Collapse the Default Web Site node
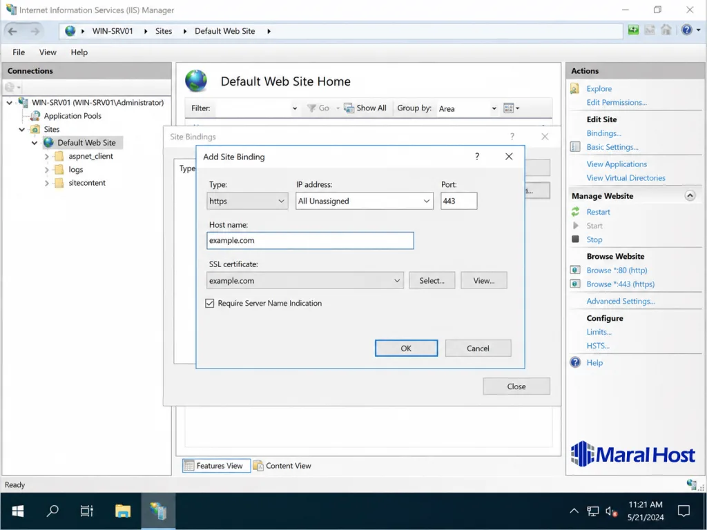 click(x=35, y=143)
